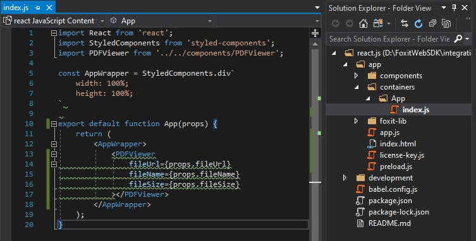Switch to the index.js editor tab
This screenshot has height=241, width=476.
pyautogui.click(x=16, y=8)
